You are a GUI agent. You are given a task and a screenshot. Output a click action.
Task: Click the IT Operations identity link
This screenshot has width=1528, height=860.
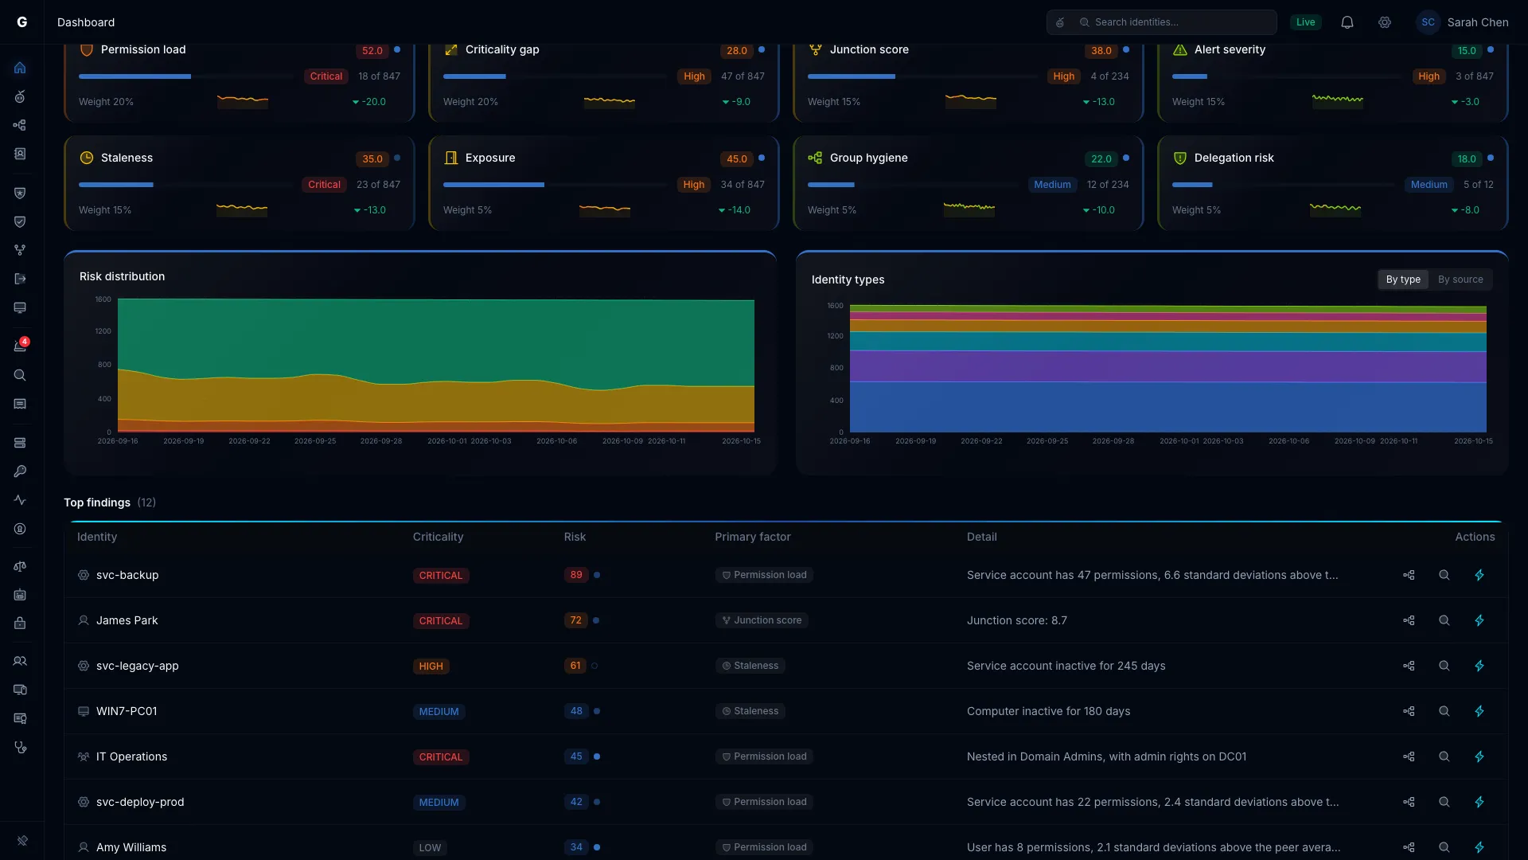131,756
